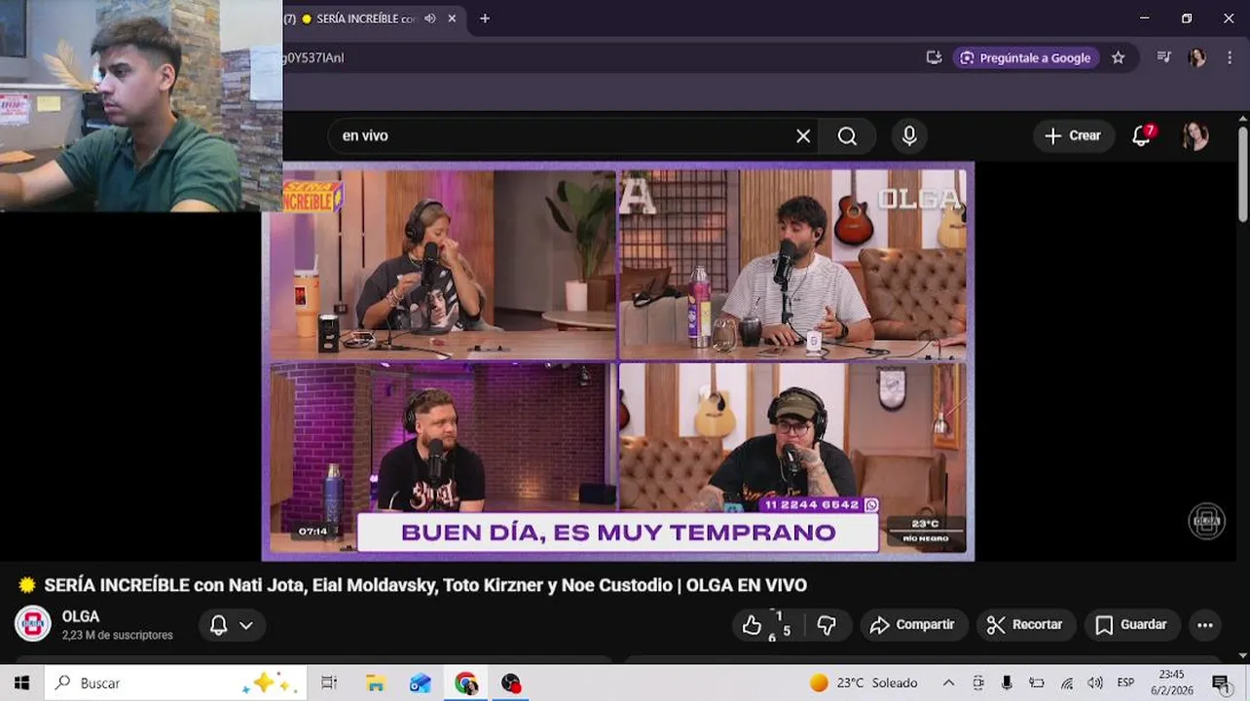Bookmark this page with the star icon
This screenshot has height=701, width=1250.
click(1119, 57)
